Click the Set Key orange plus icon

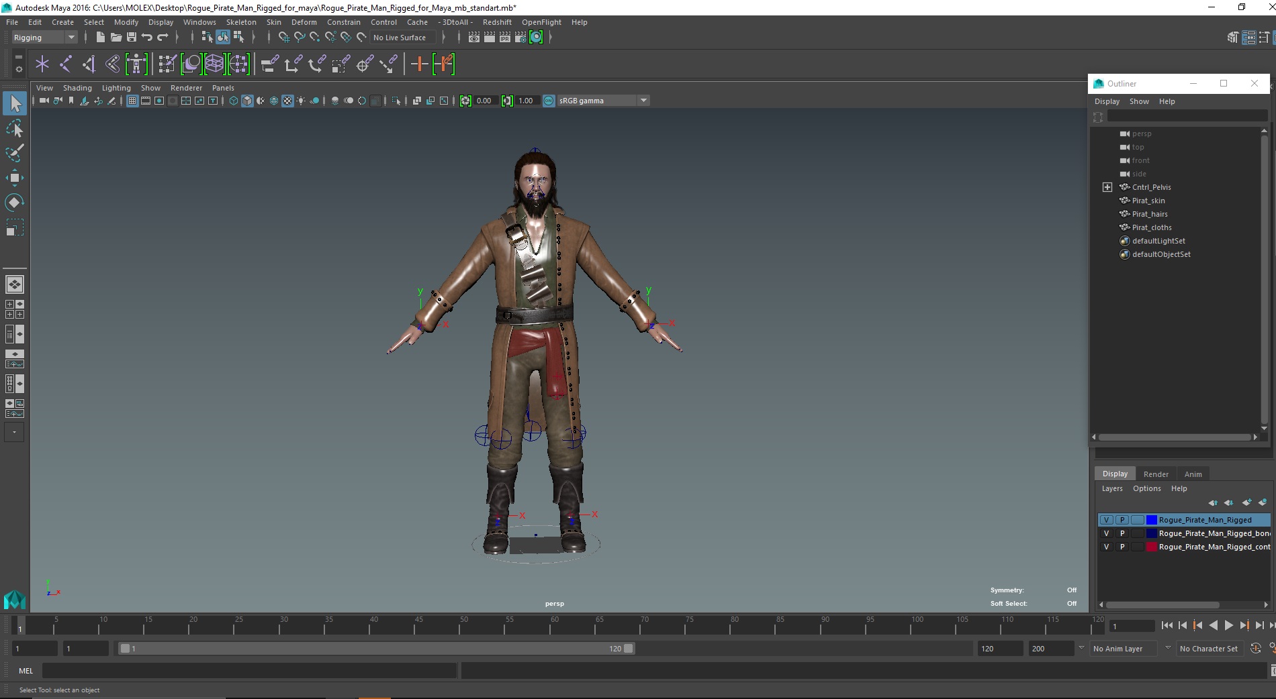click(x=419, y=64)
